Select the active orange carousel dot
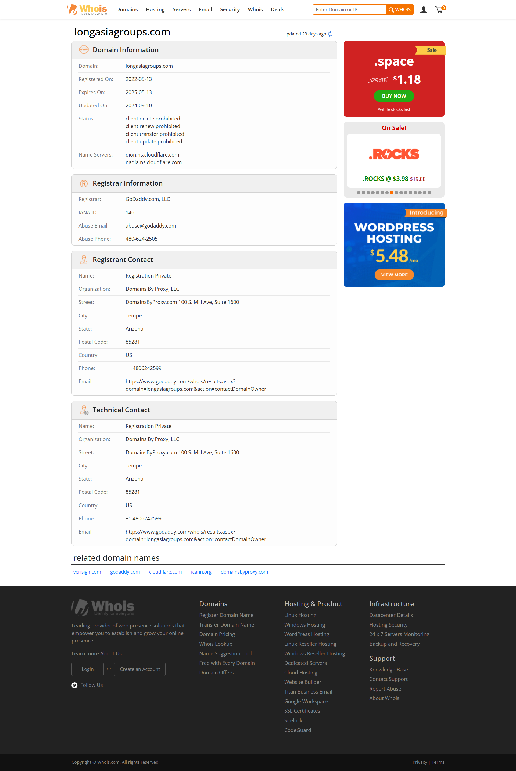Image resolution: width=516 pixels, height=771 pixels. 392,193
